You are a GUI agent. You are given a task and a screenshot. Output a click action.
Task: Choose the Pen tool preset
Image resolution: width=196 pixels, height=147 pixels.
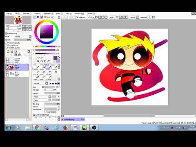(36, 66)
